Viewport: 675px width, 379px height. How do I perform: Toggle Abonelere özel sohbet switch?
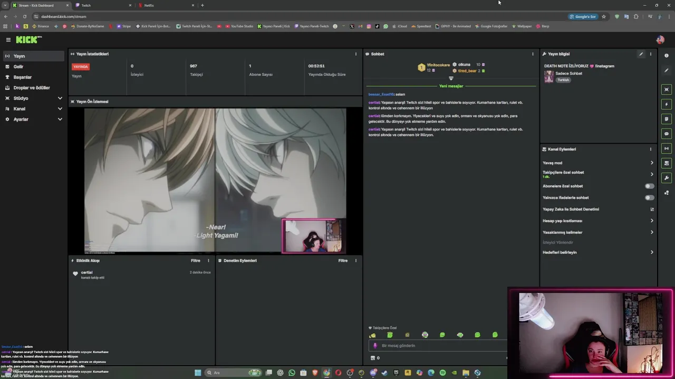tap(649, 186)
